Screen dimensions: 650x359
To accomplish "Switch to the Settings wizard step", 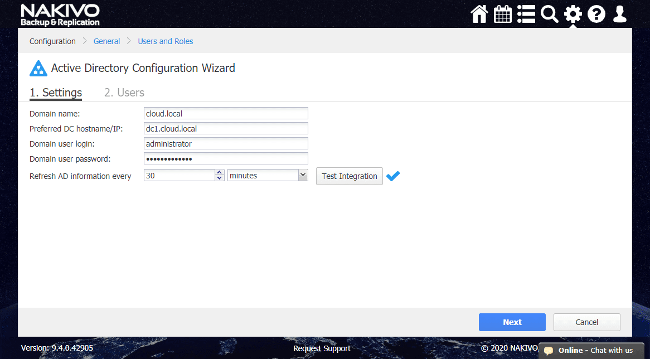I will coord(56,93).
